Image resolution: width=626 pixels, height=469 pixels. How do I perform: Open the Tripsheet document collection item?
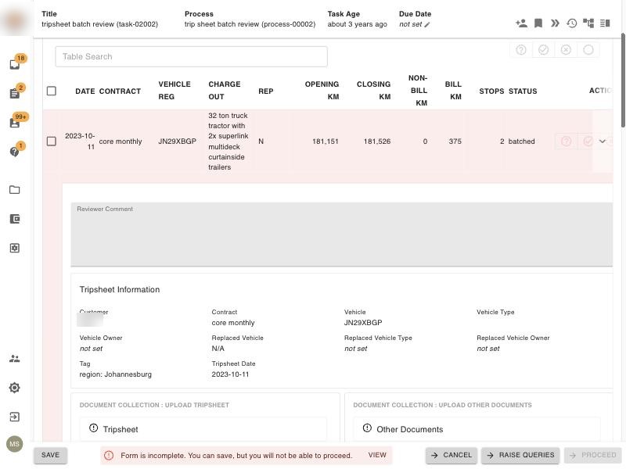point(203,429)
